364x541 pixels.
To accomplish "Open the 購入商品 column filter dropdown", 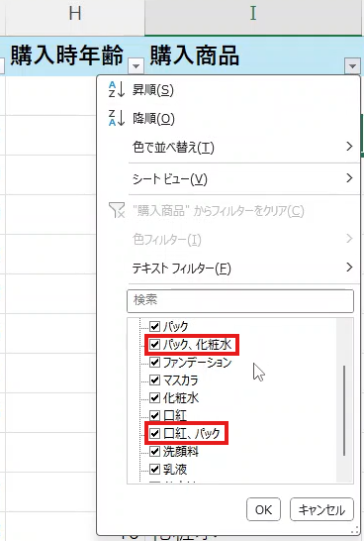I will click(x=352, y=65).
